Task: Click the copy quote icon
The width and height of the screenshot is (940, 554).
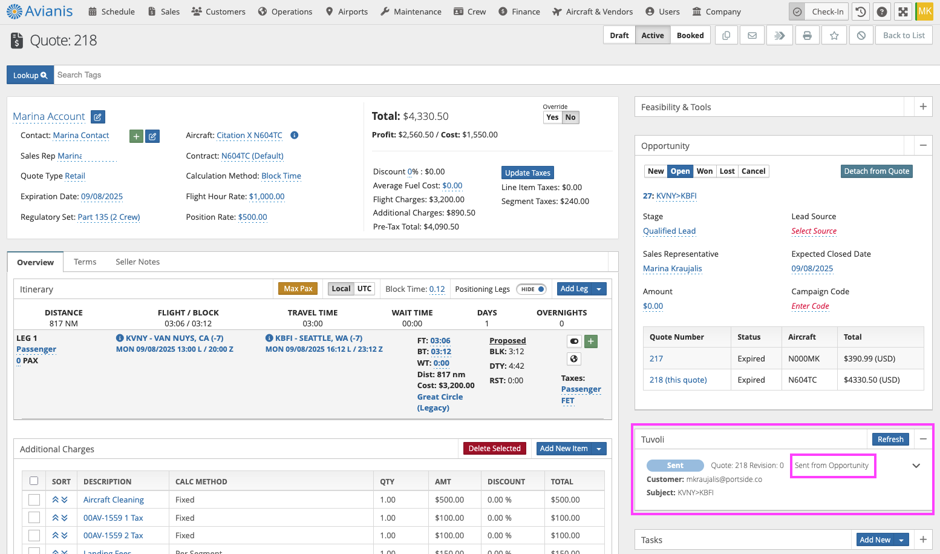Action: pos(726,36)
